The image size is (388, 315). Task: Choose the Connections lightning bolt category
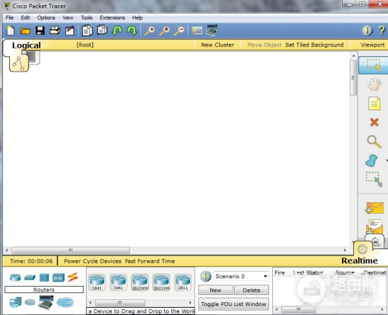point(73,278)
